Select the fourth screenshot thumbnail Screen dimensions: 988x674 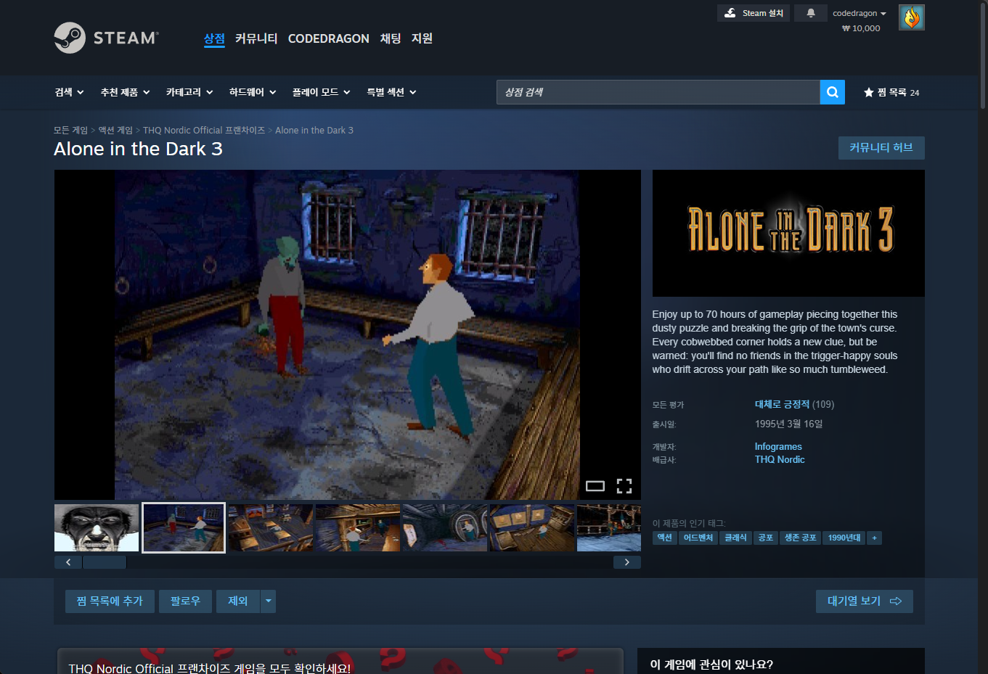pos(358,528)
